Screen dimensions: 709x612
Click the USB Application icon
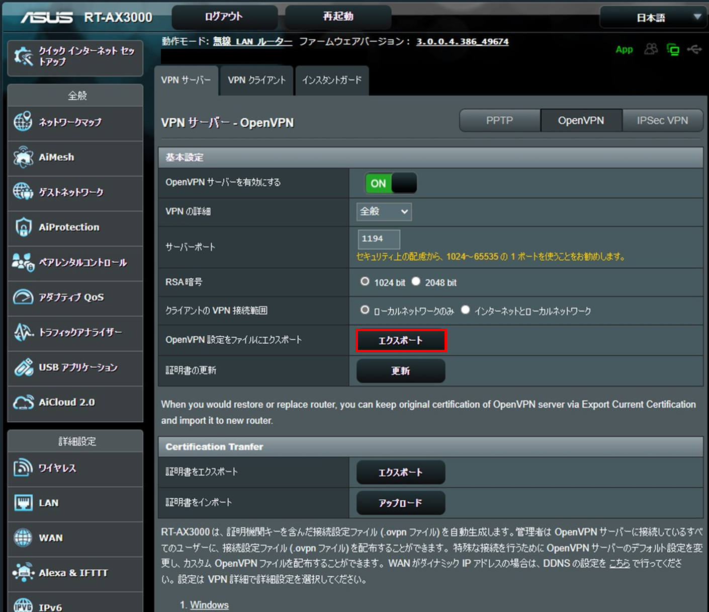(x=23, y=367)
